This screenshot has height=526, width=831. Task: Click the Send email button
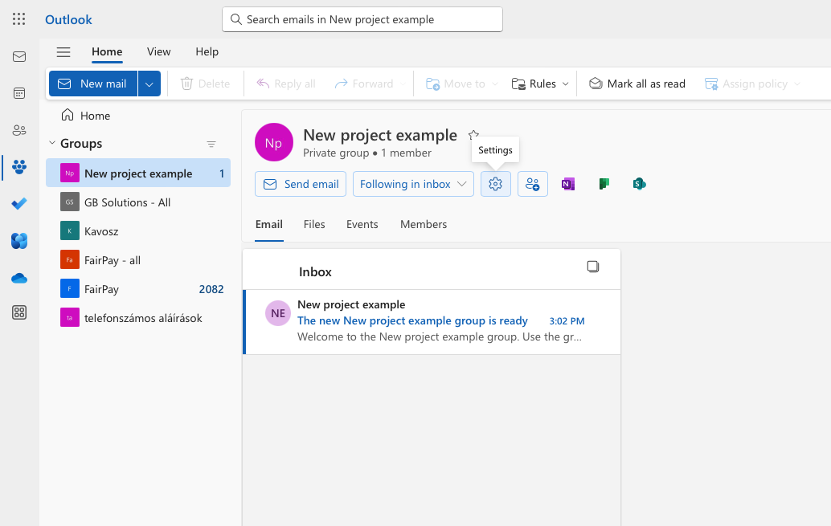[300, 184]
